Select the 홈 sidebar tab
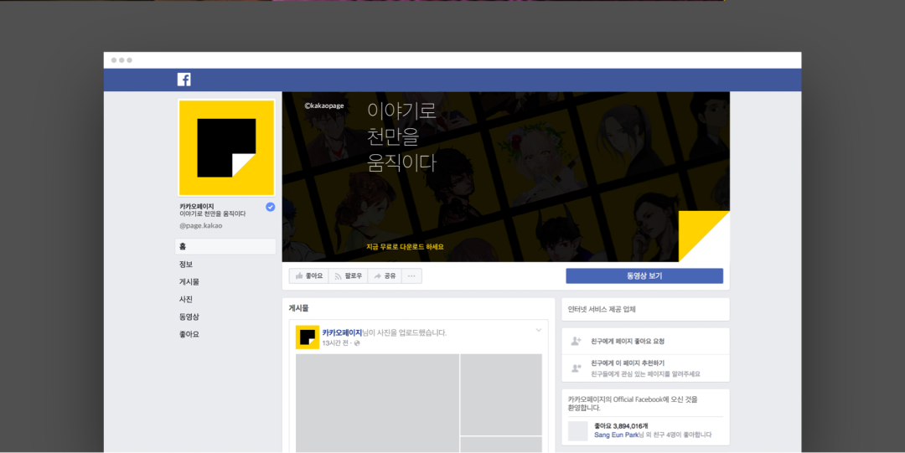This screenshot has width=905, height=453. point(225,246)
